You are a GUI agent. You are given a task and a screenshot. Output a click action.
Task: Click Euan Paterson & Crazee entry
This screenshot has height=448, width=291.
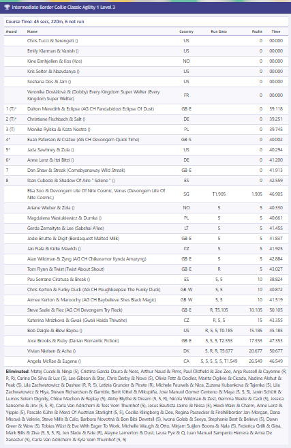[146, 140]
